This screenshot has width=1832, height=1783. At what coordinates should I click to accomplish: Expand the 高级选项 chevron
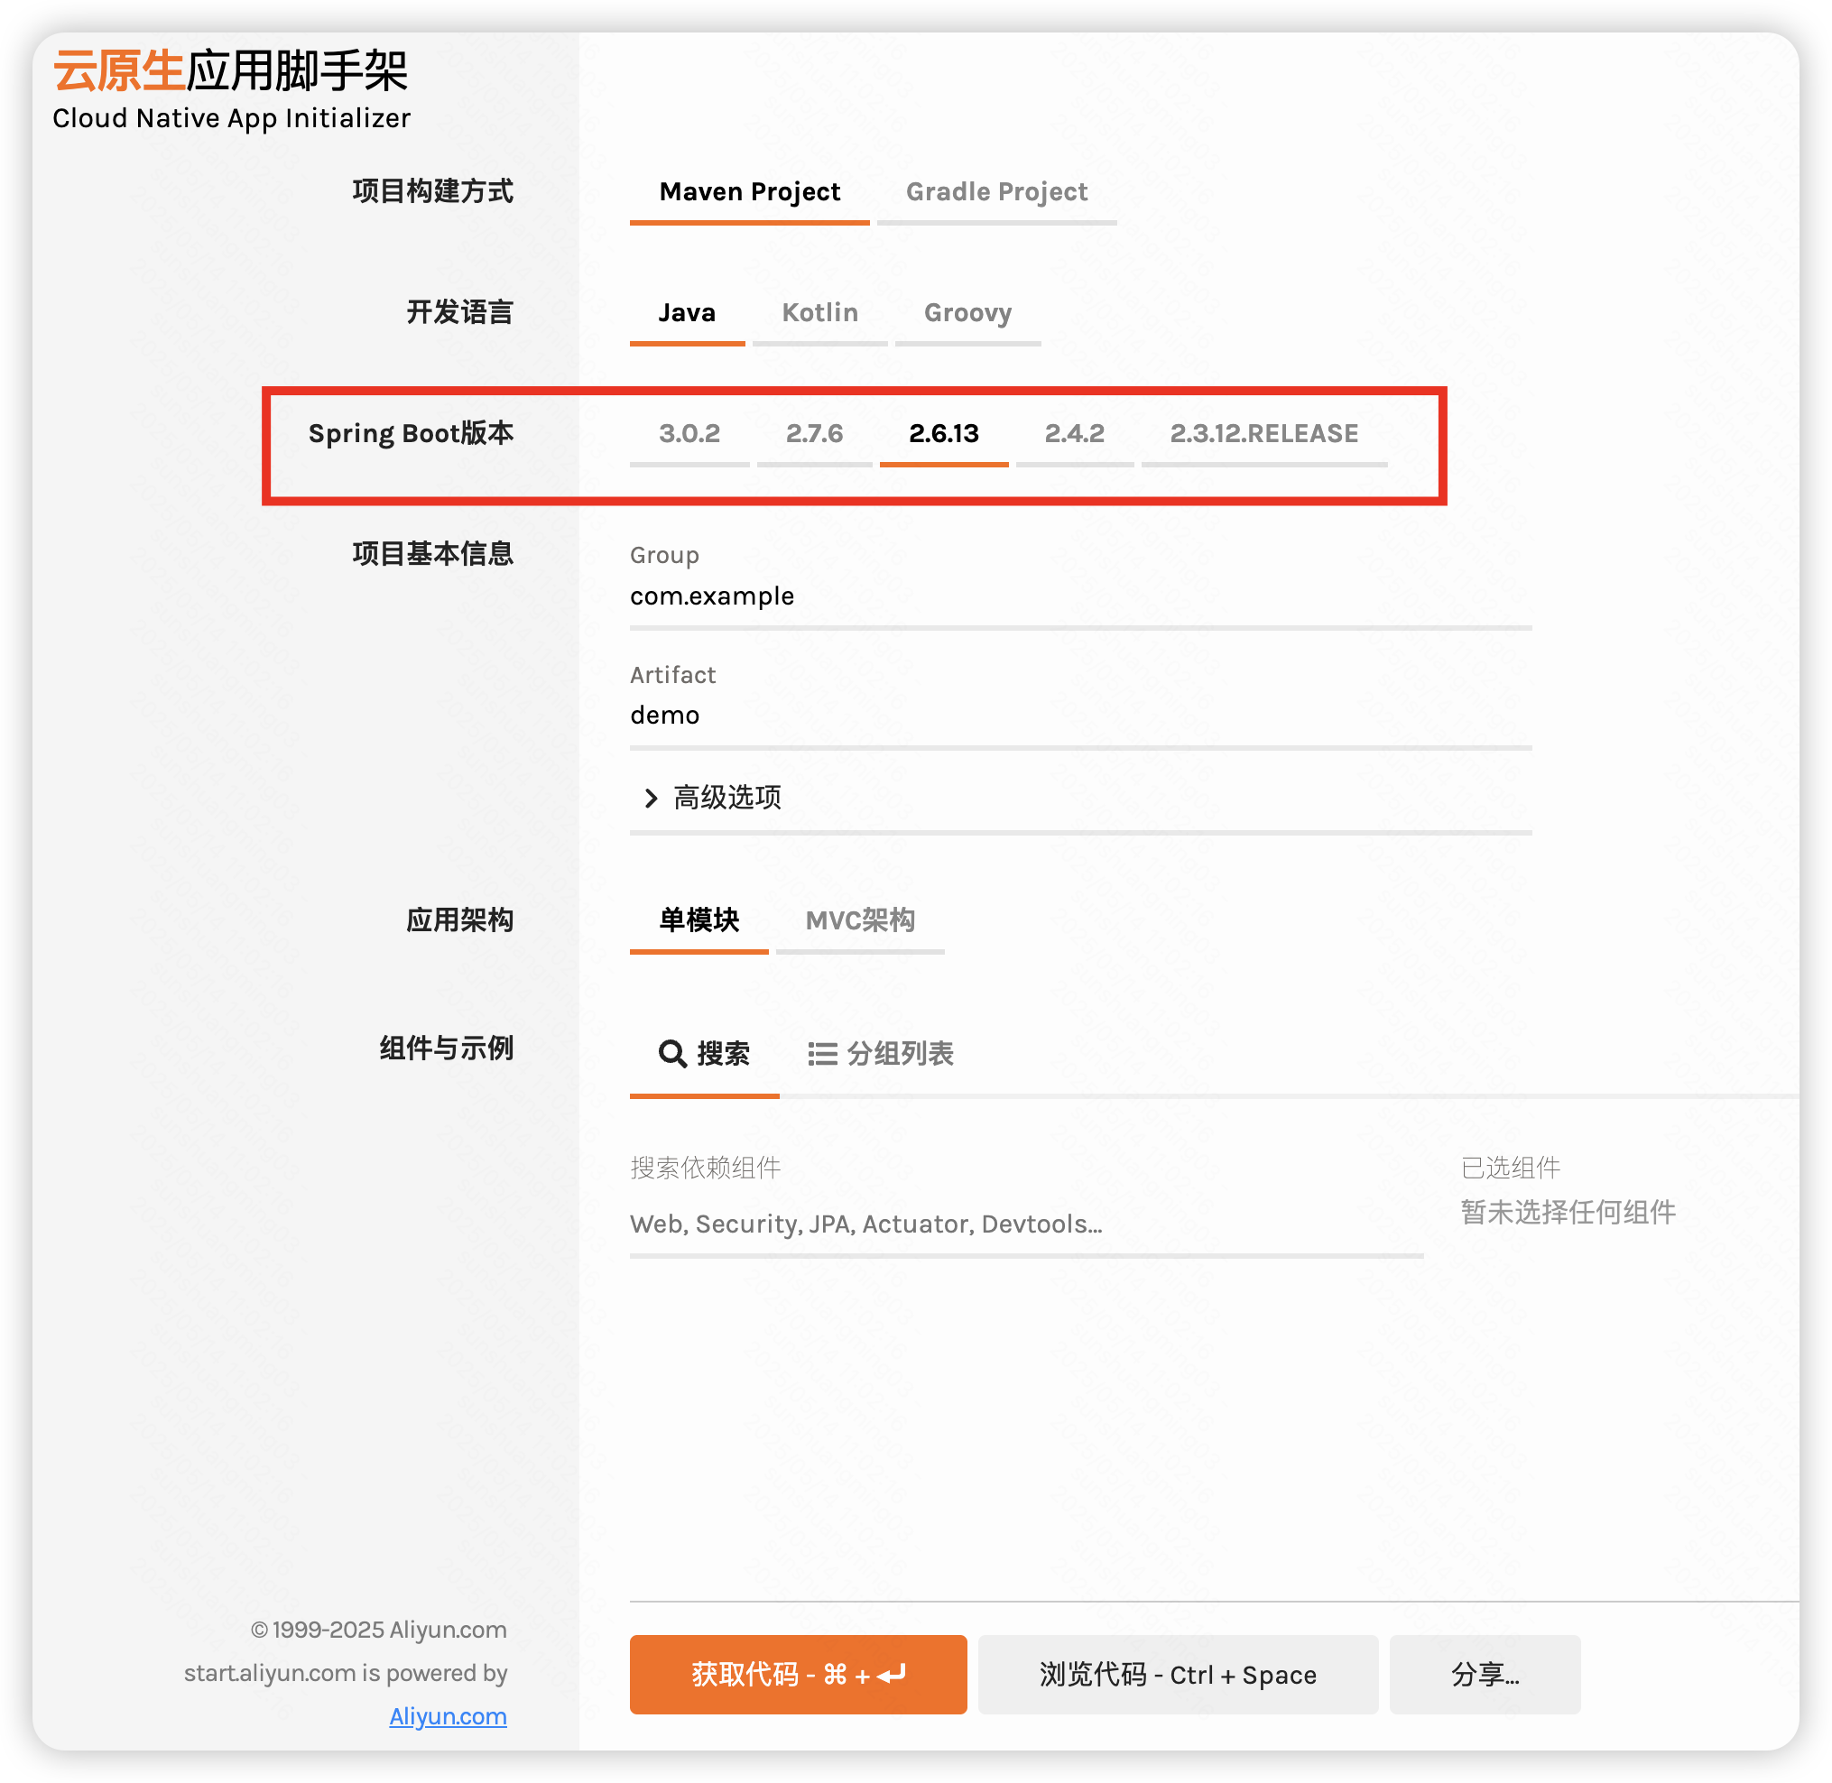(x=651, y=798)
